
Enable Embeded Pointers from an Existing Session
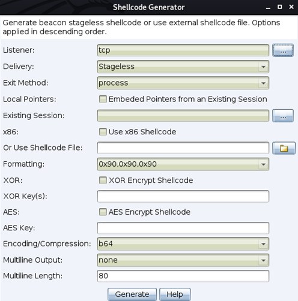coord(103,99)
